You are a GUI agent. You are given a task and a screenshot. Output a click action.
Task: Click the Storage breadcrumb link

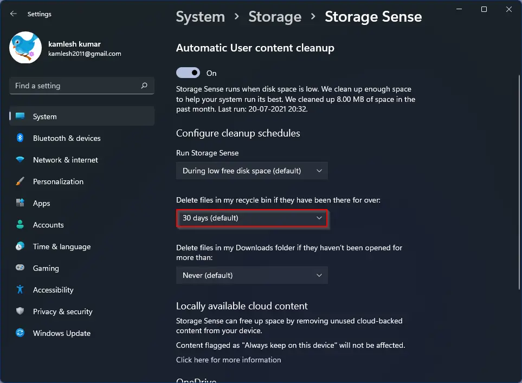275,17
